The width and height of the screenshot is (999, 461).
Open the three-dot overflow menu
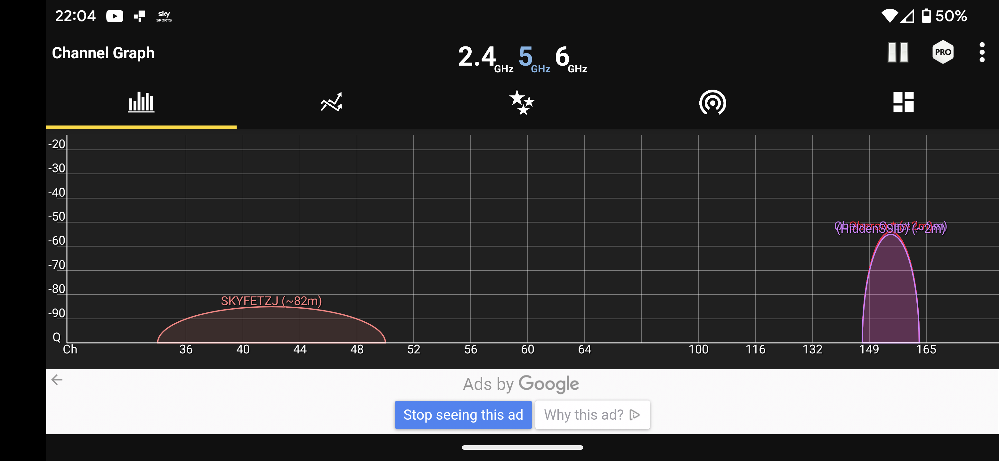pyautogui.click(x=981, y=52)
